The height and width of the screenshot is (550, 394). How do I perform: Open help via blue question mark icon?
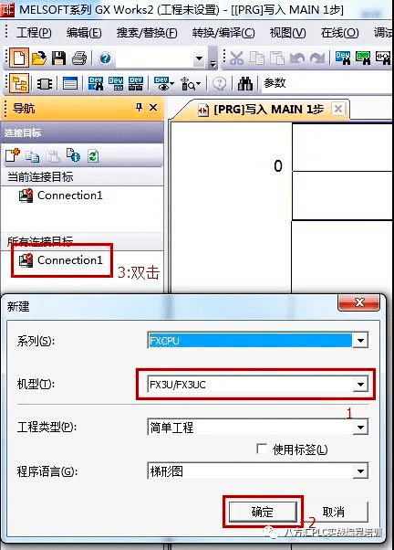[105, 58]
